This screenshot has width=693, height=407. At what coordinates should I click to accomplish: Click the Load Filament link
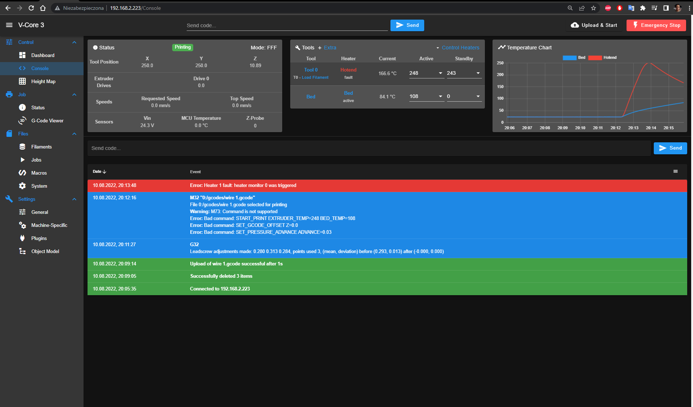click(315, 77)
